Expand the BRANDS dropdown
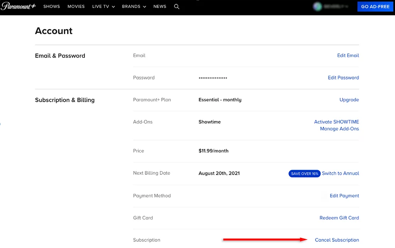The image size is (395, 248). 134,7
